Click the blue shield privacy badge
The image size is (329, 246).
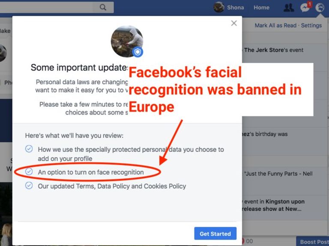[138, 52]
